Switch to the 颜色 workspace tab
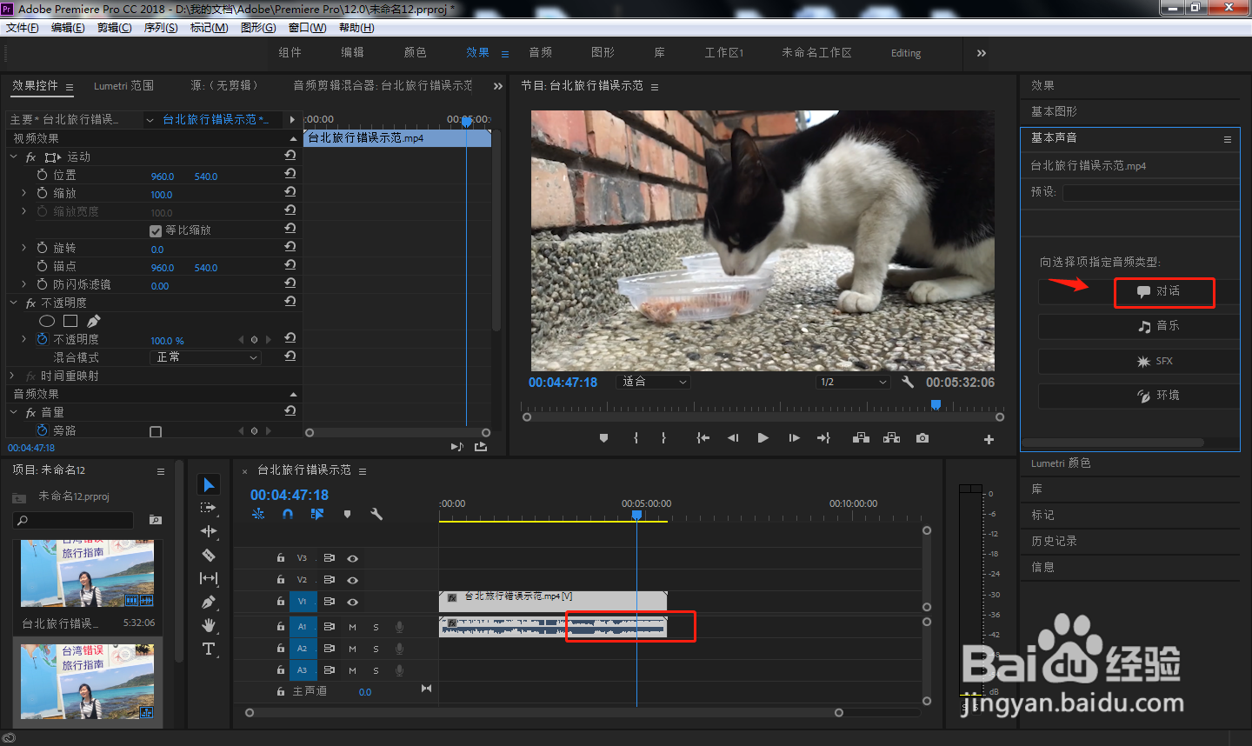The height and width of the screenshot is (746, 1252). 416,53
